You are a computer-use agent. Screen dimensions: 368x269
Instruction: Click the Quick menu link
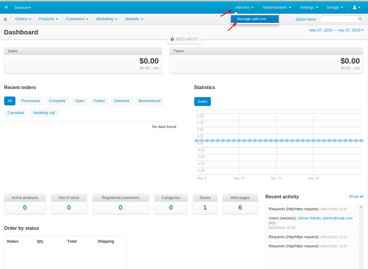tap(306, 19)
